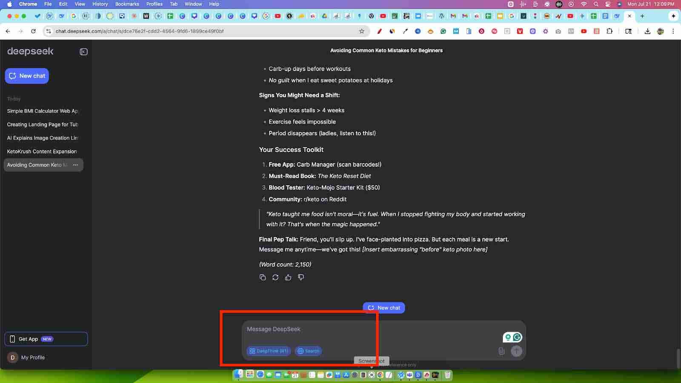Click the red pen extension icon
The image size is (681, 383).
(379, 31)
